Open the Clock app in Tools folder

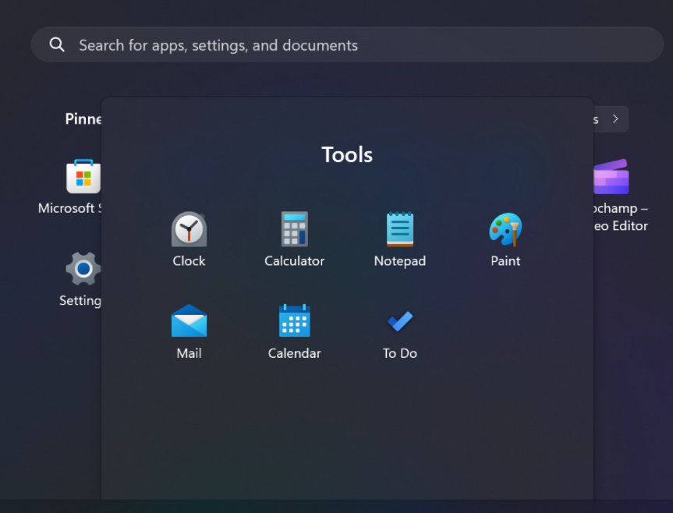point(189,229)
